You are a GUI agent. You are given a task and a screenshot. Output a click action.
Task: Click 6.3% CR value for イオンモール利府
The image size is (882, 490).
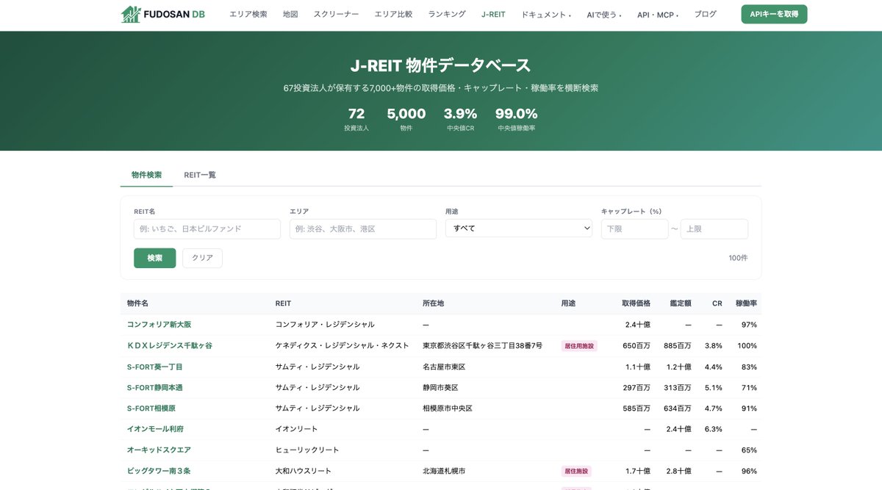(713, 429)
